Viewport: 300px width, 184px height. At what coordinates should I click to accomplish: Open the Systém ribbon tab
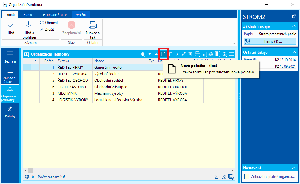[80, 15]
